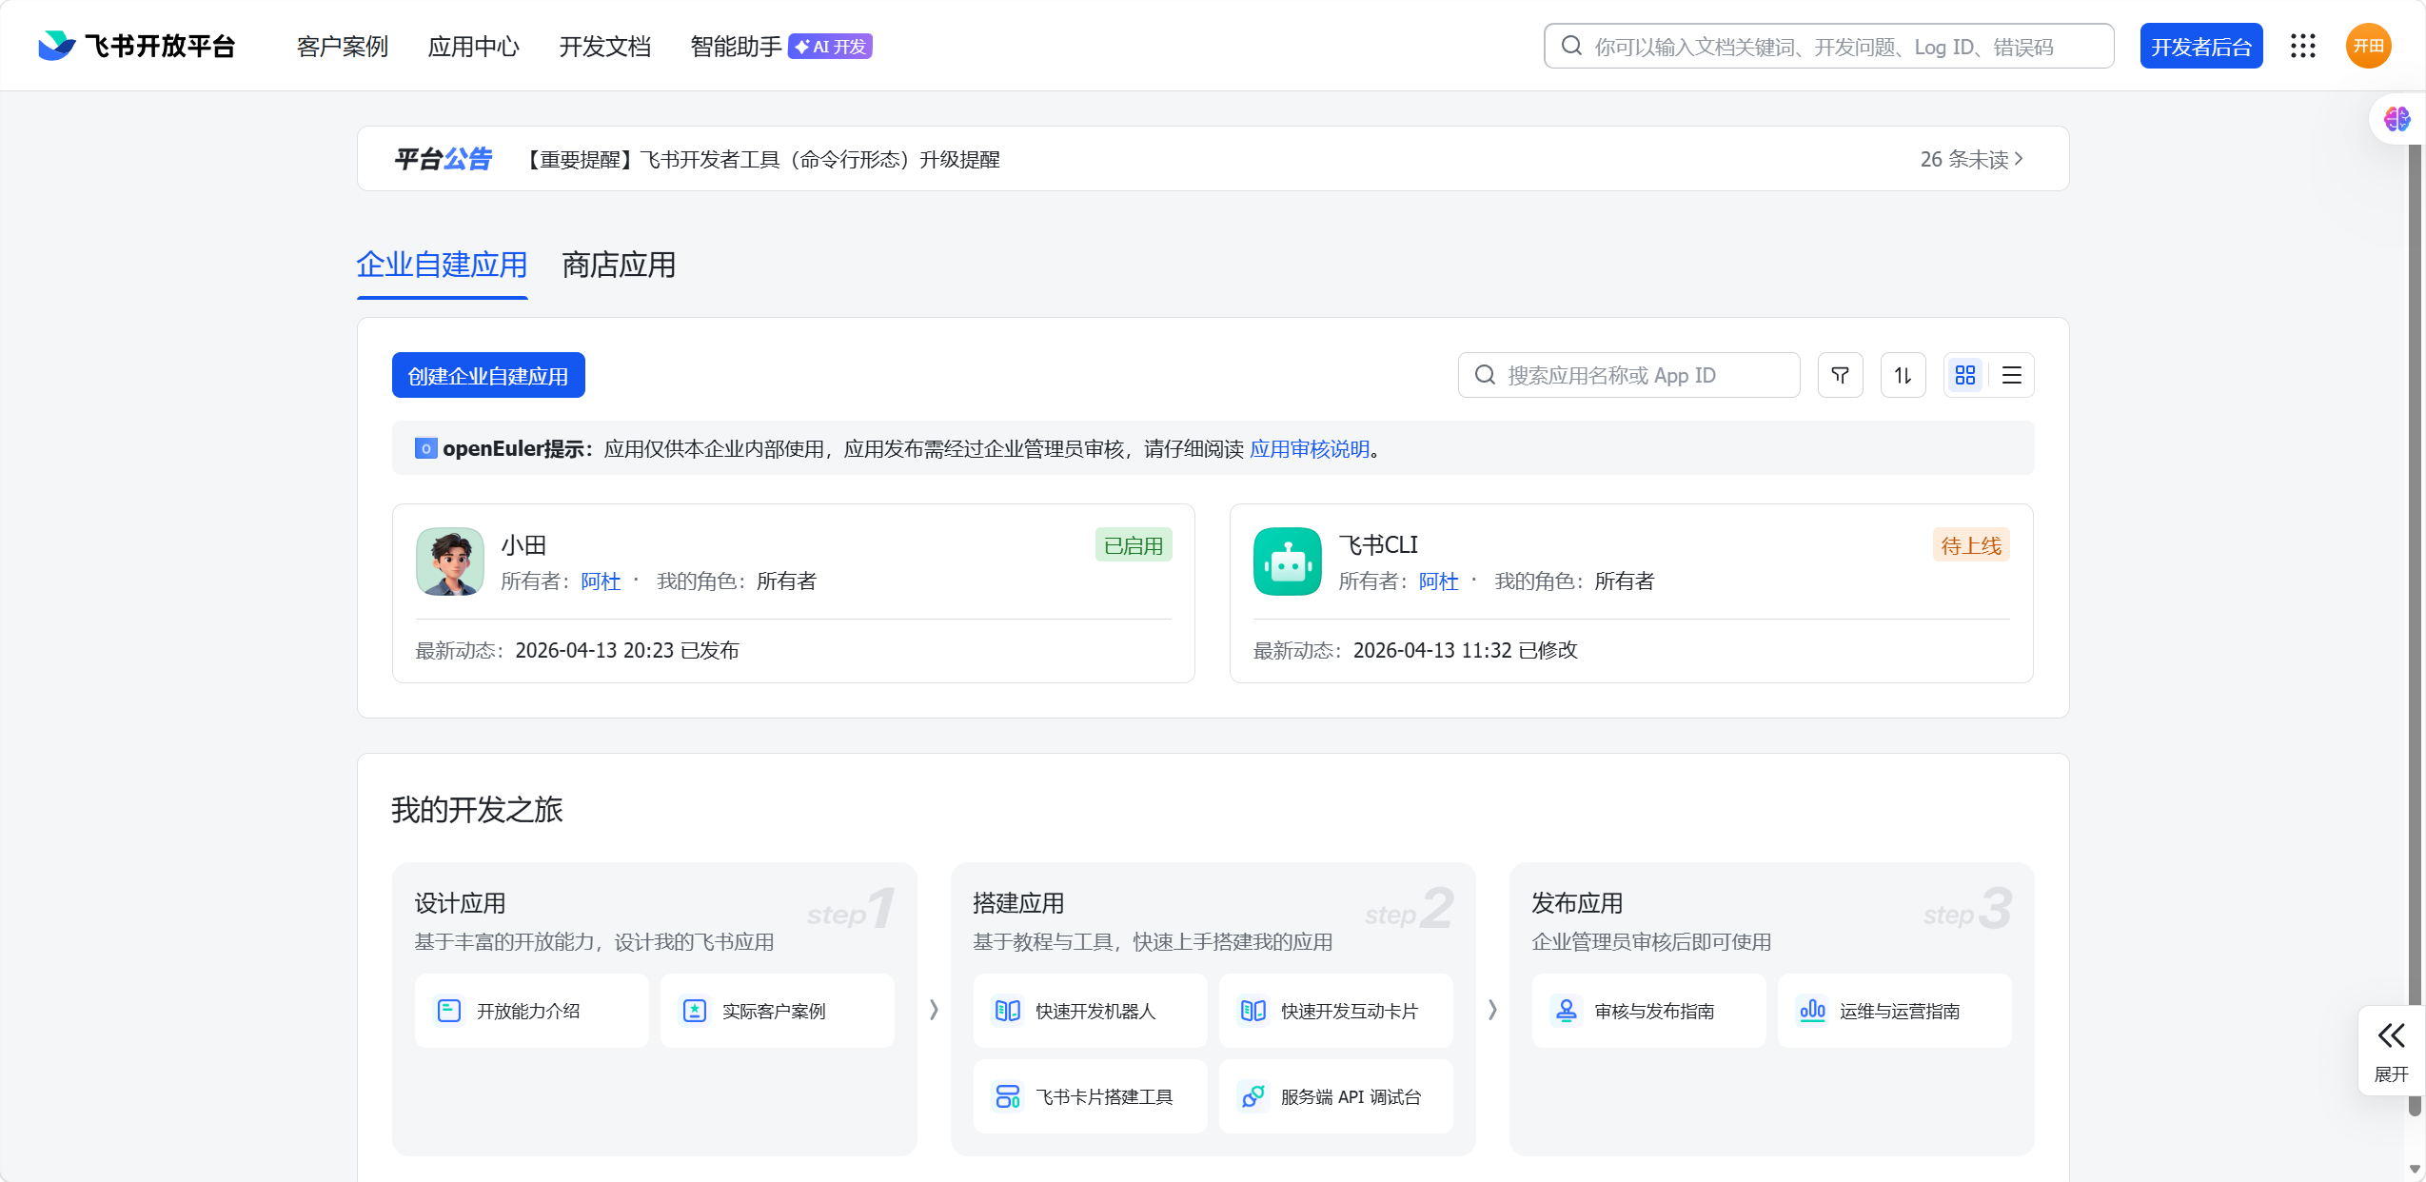Open 智能助手 in top navigation
This screenshot has height=1182, width=2426.
click(x=736, y=46)
